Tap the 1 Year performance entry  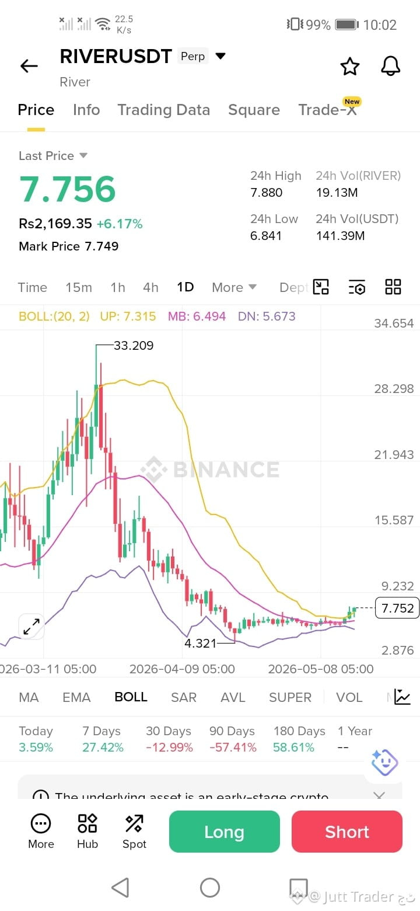(355, 739)
